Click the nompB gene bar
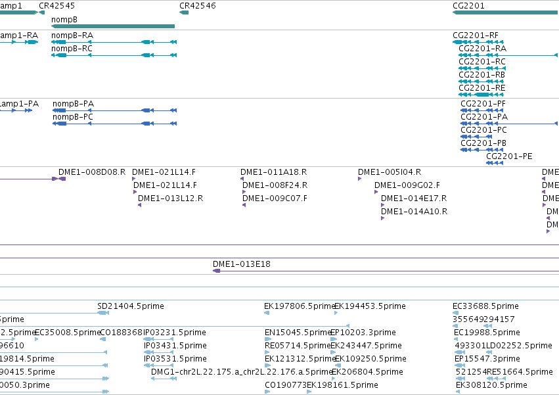Image resolution: width=559 pixels, height=395 pixels. [113, 26]
